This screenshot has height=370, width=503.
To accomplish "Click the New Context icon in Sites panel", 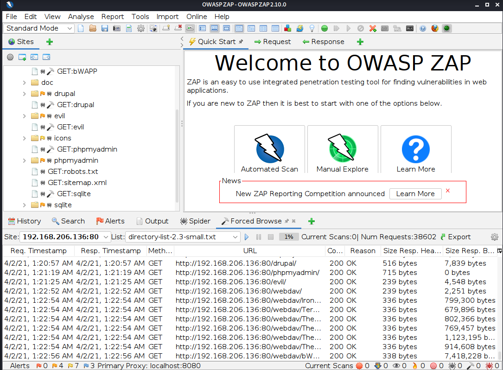I will point(22,57).
